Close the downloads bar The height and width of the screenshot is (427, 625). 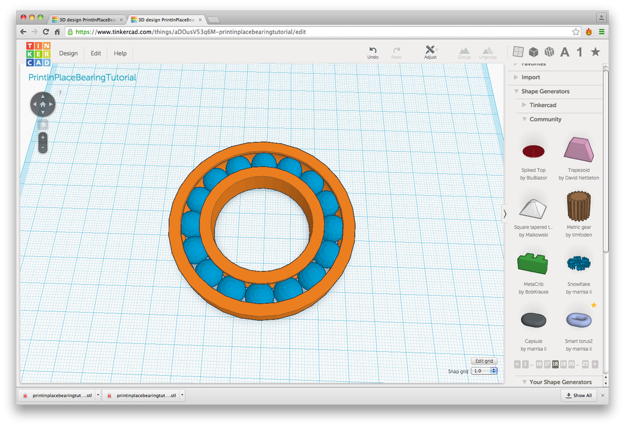click(602, 395)
